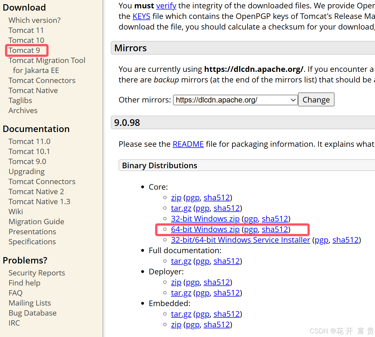
Task: Open Security Reports link
Action: tap(37, 273)
